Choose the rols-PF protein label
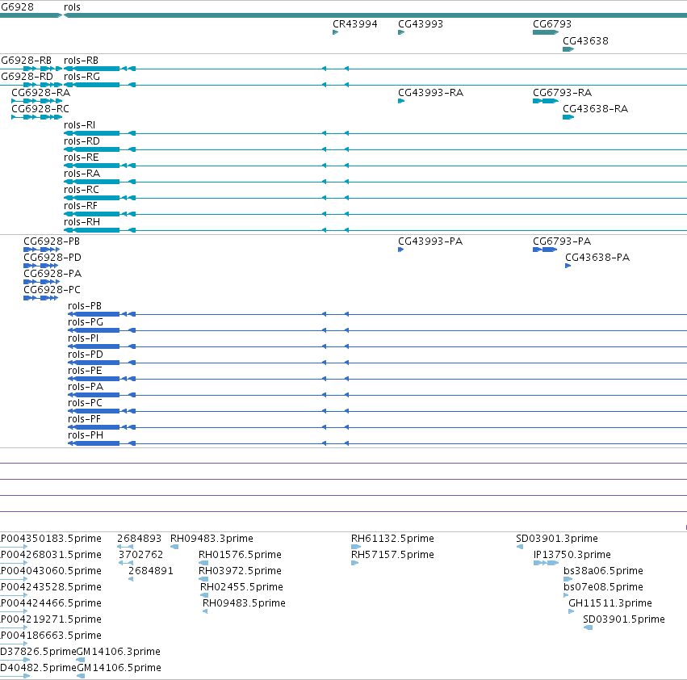687x680 pixels. [84, 420]
